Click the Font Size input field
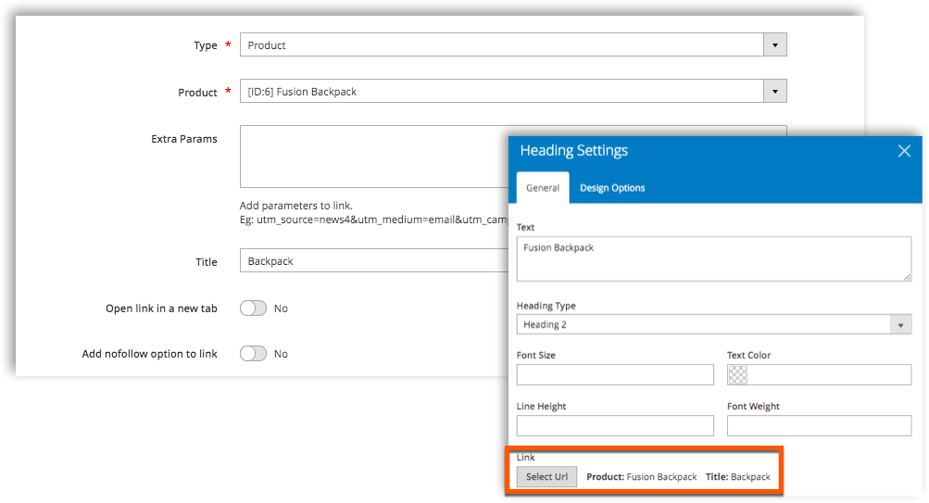Image resolution: width=929 pixels, height=503 pixels. [615, 374]
